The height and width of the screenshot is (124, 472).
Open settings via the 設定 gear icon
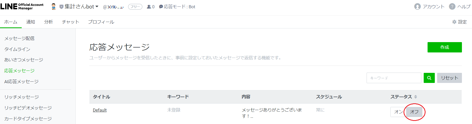[x=454, y=22]
